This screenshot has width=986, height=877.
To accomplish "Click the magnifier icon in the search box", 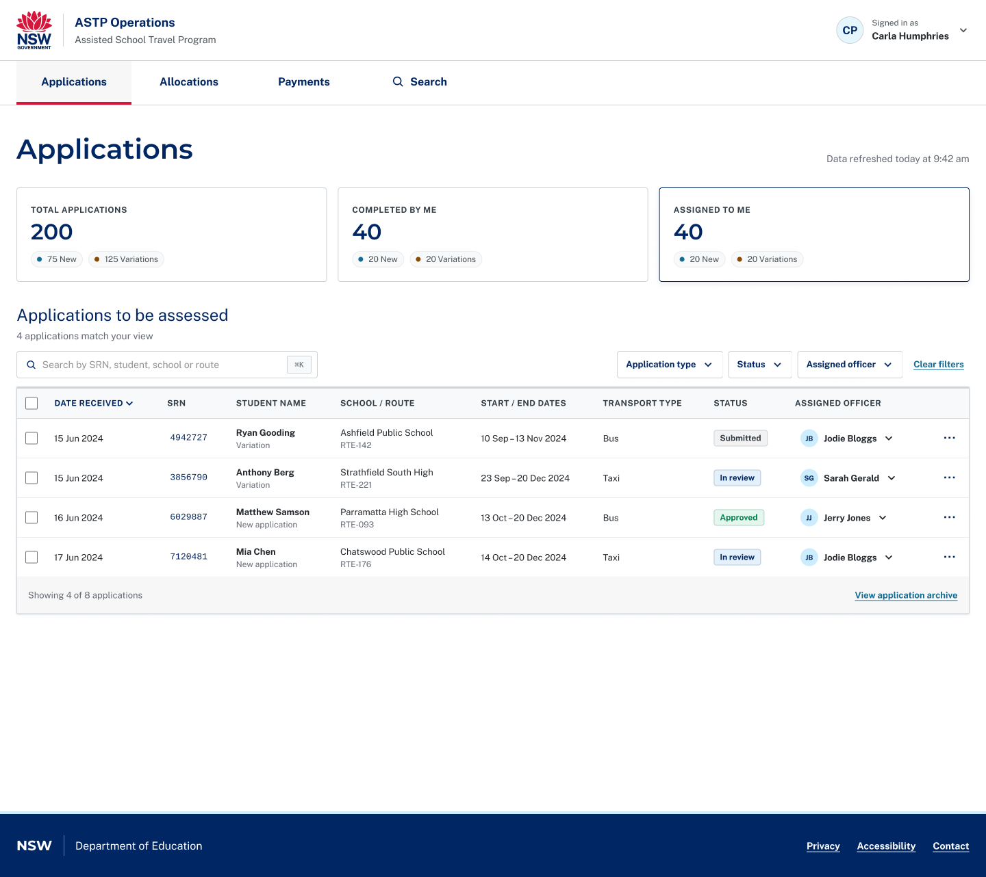I will click(31, 365).
